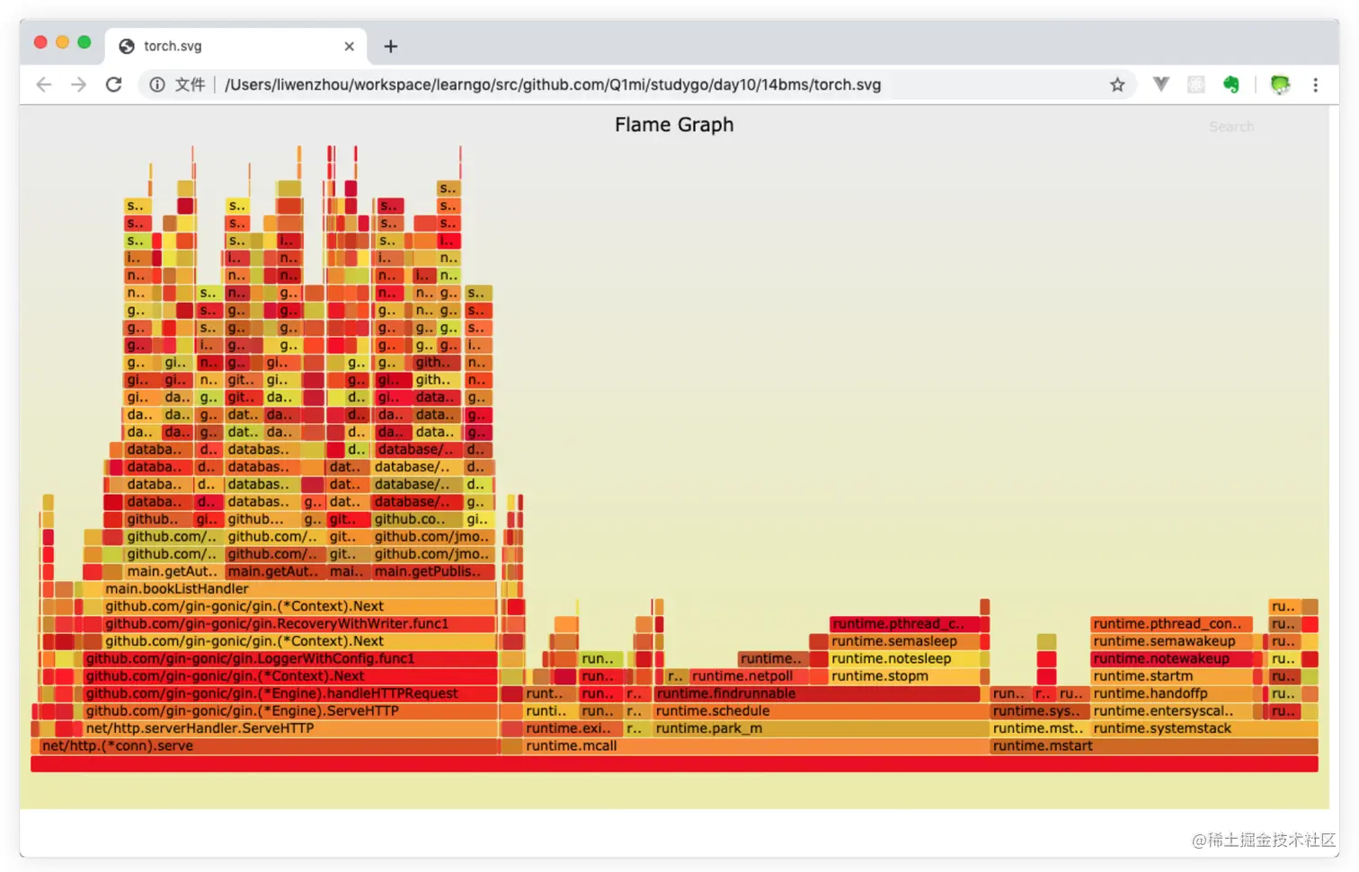
Task: Open Chrome's three-dot menu
Action: pos(1316,84)
